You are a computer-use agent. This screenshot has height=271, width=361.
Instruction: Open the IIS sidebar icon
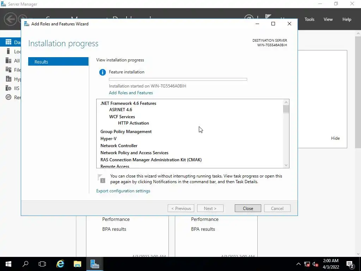click(8, 88)
